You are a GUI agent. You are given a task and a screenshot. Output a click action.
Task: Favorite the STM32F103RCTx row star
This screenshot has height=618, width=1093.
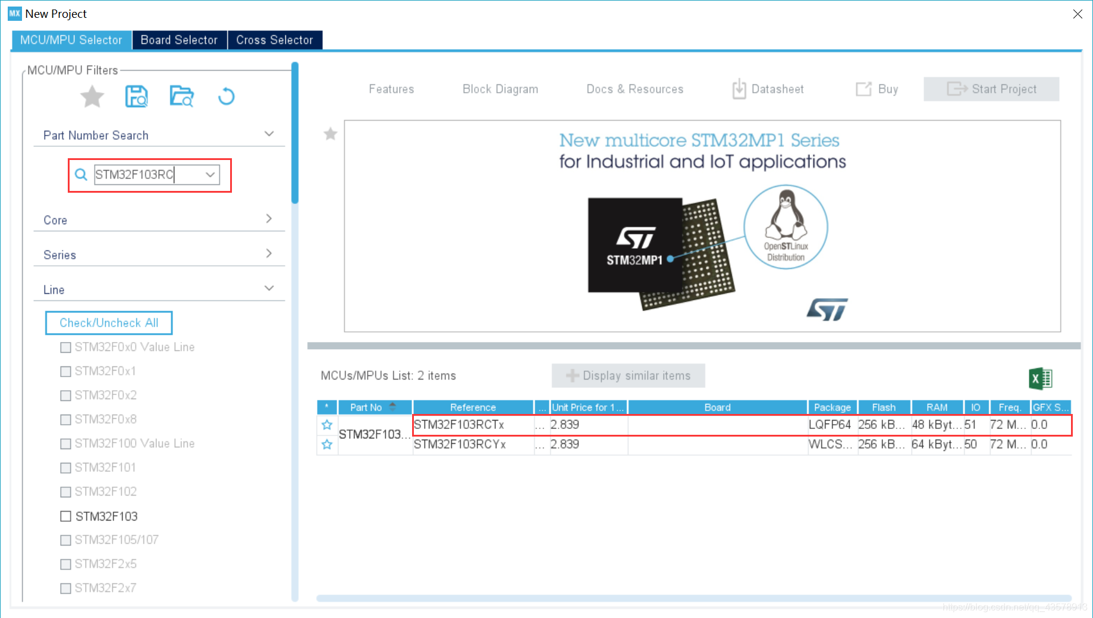[327, 425]
